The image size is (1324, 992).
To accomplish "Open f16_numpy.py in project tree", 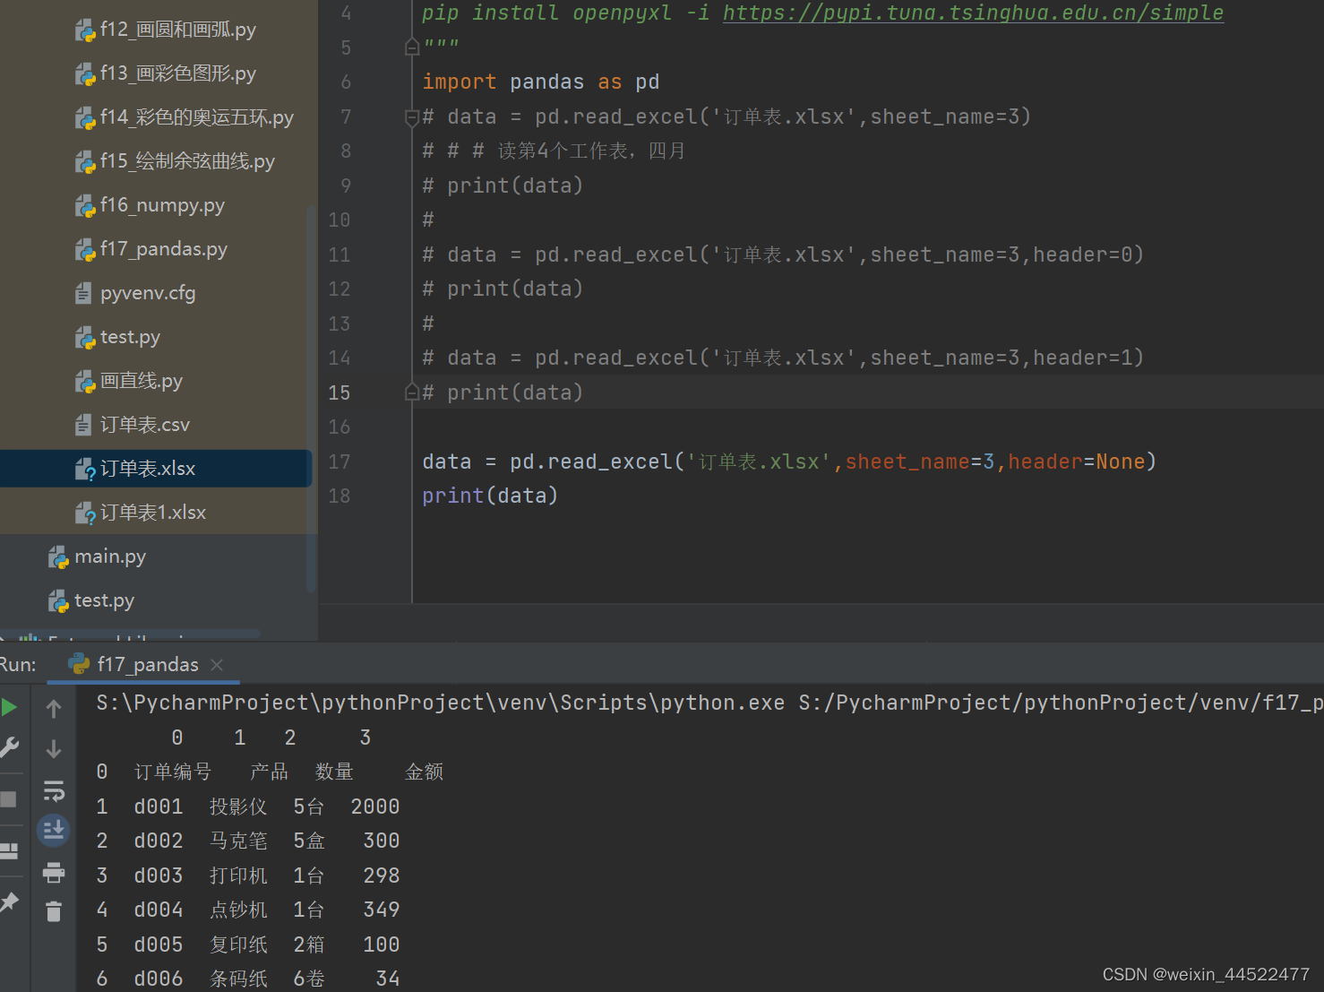I will pyautogui.click(x=162, y=205).
